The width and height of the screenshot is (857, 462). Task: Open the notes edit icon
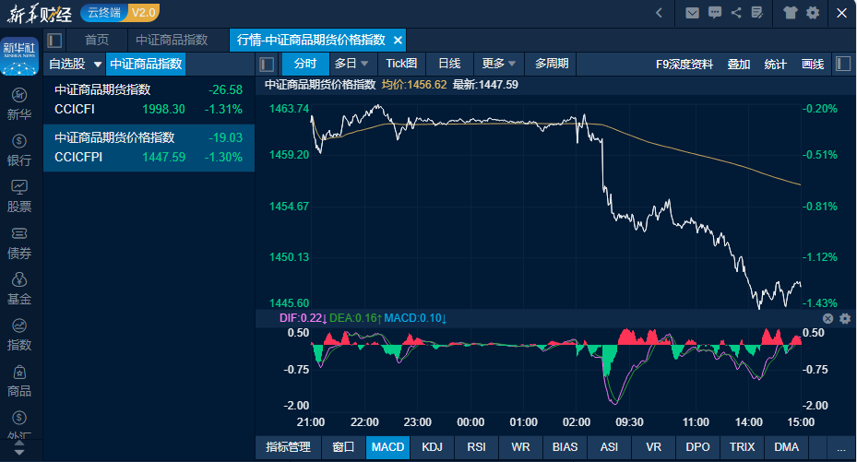pyautogui.click(x=757, y=13)
